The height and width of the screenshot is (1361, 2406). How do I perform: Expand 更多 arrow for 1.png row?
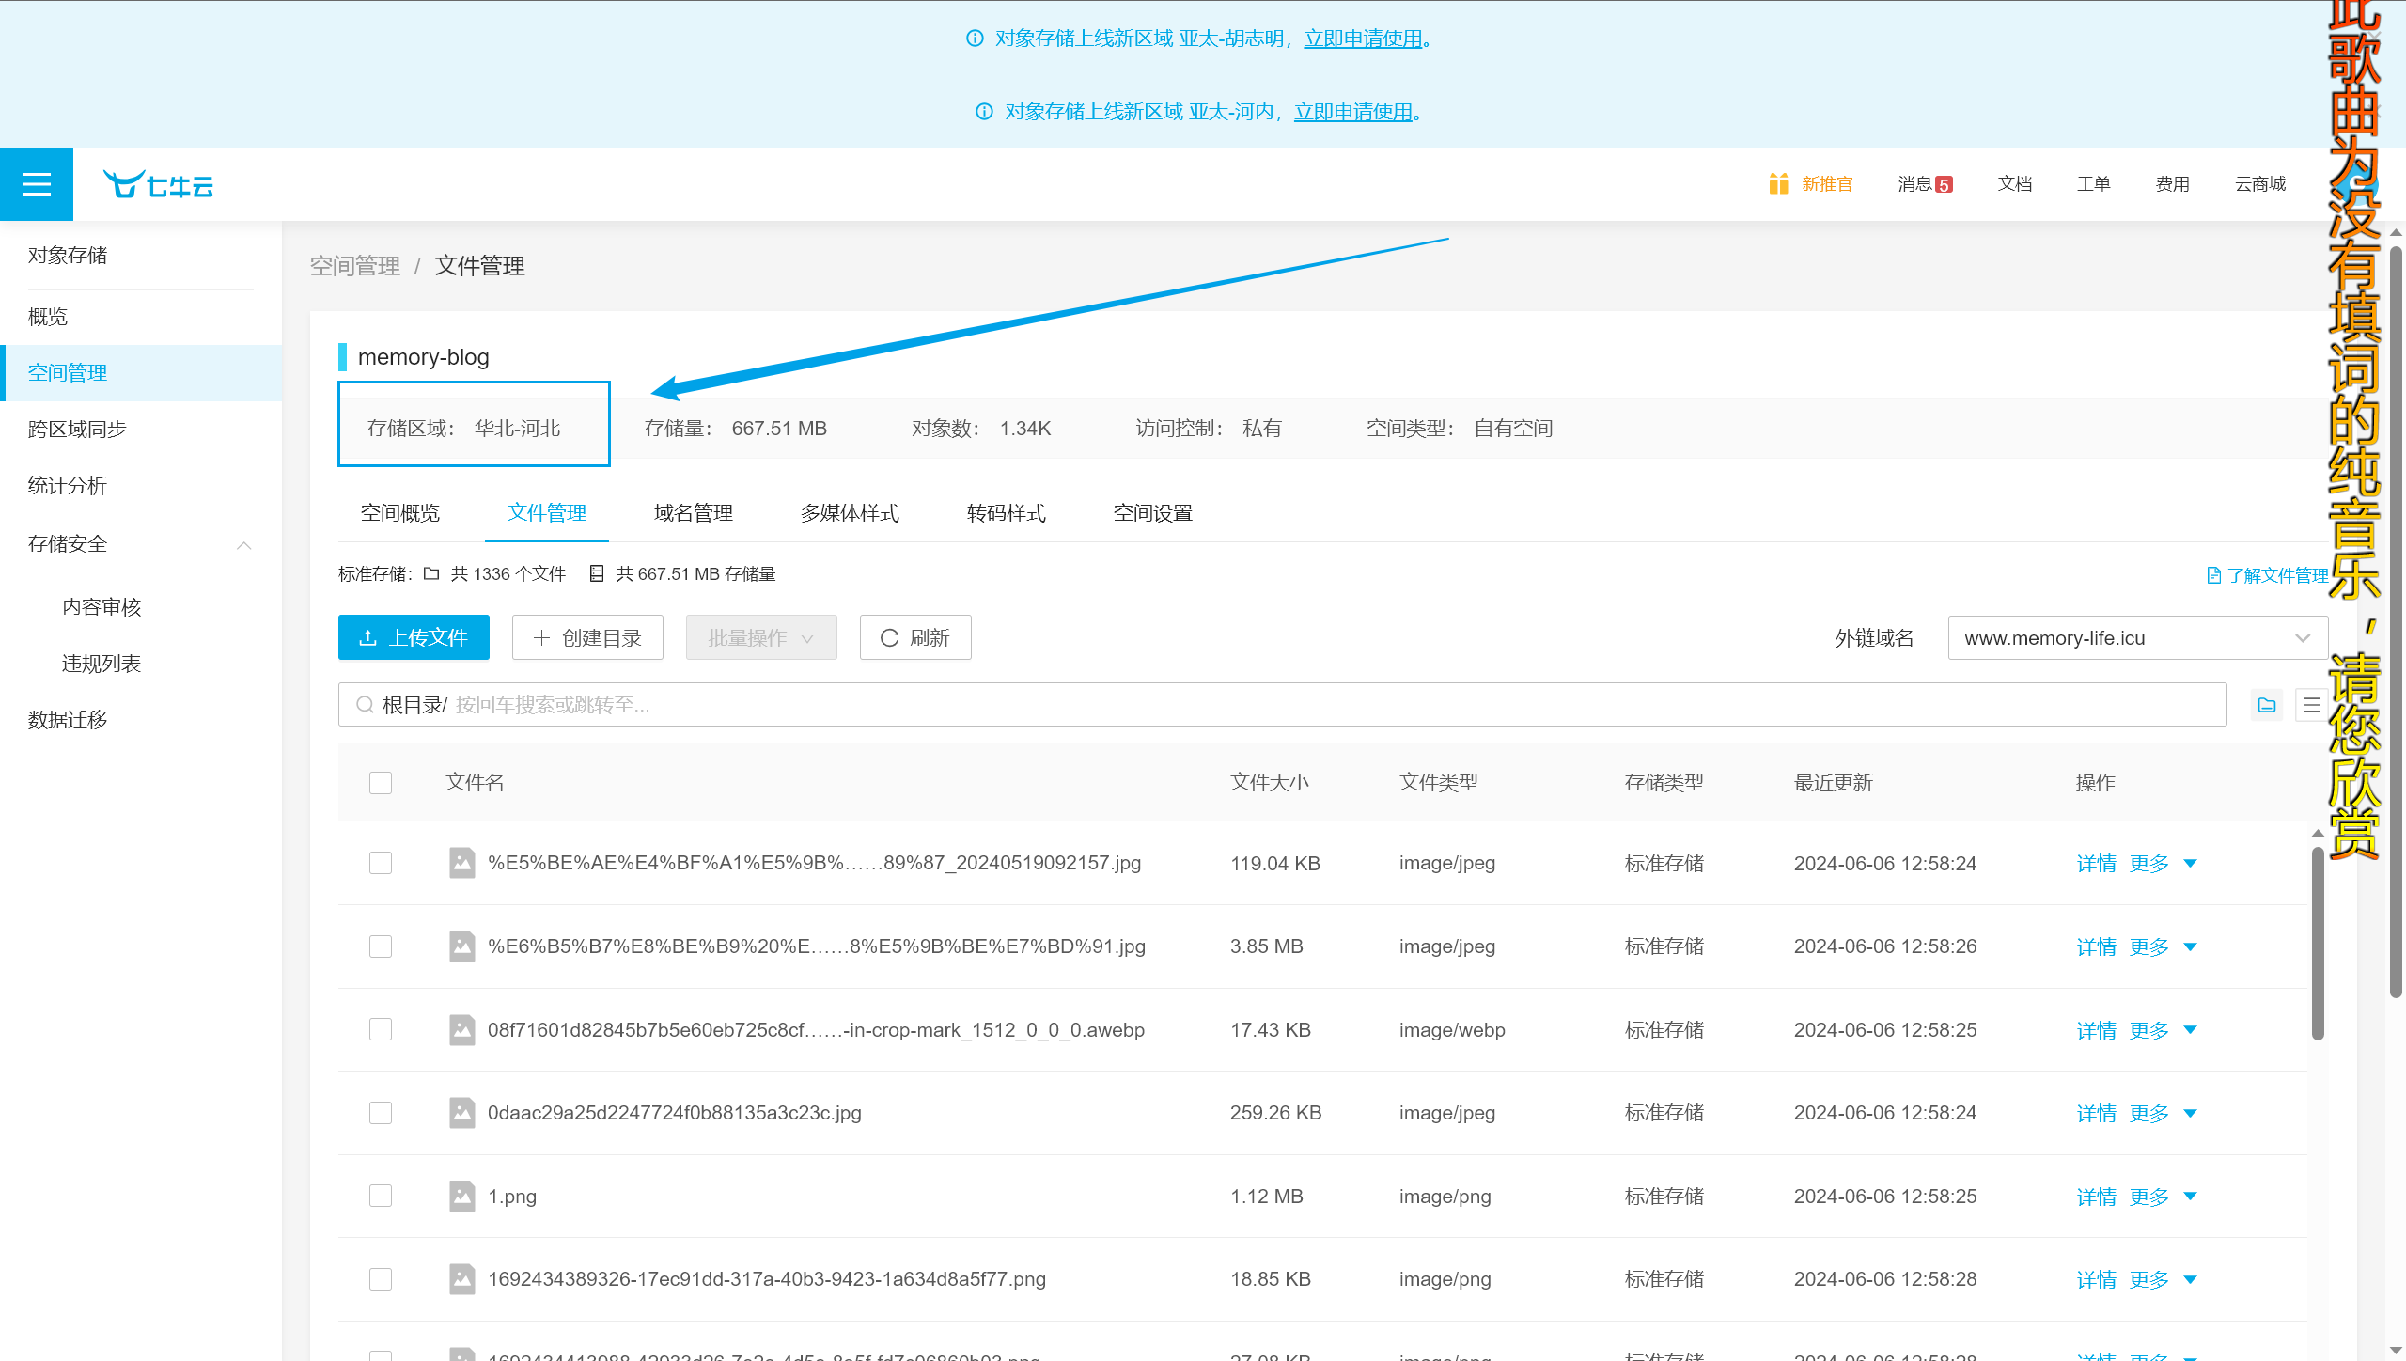[x=2190, y=1196]
